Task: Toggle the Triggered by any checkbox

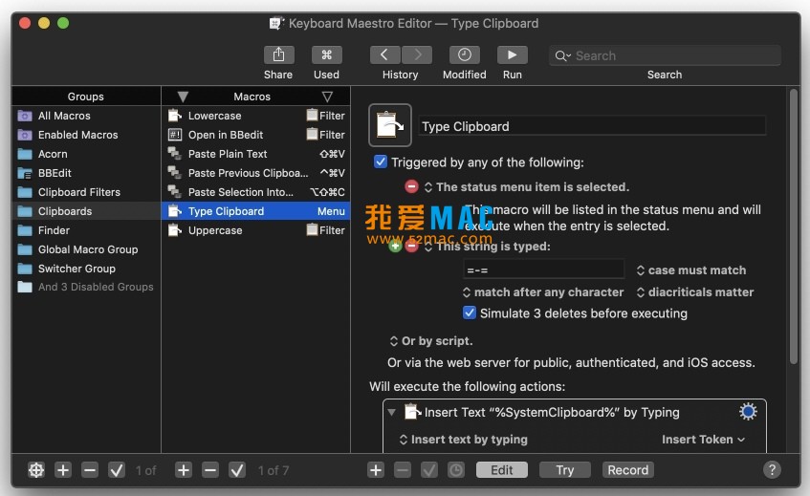Action: click(381, 162)
